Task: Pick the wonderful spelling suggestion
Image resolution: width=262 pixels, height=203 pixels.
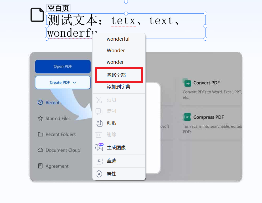Action: [118, 39]
